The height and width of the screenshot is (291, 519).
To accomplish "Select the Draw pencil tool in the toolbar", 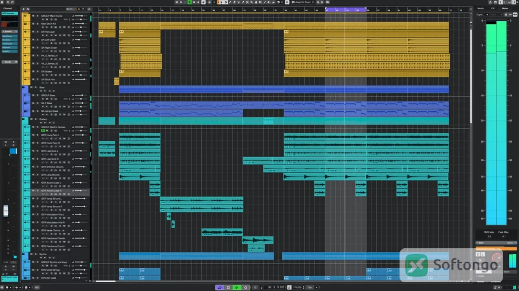I will (230, 2).
